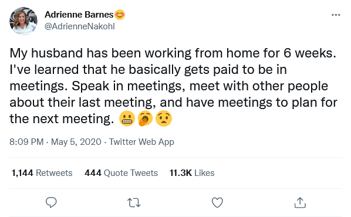The width and height of the screenshot is (351, 217).
Task: Retweet using the arrows icon
Action: click(134, 203)
